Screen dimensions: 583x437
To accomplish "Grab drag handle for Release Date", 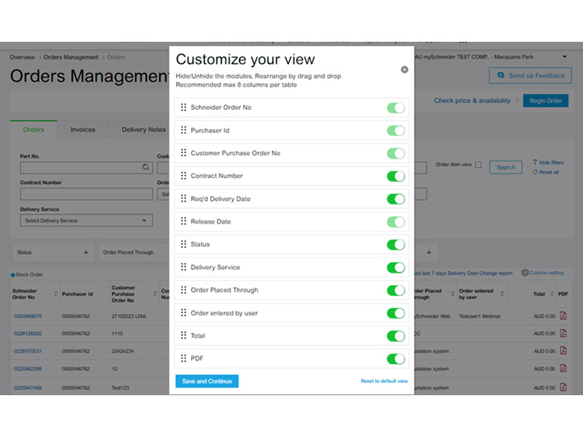I will coord(184,221).
